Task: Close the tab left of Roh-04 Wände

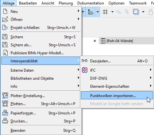Action: [95, 41]
